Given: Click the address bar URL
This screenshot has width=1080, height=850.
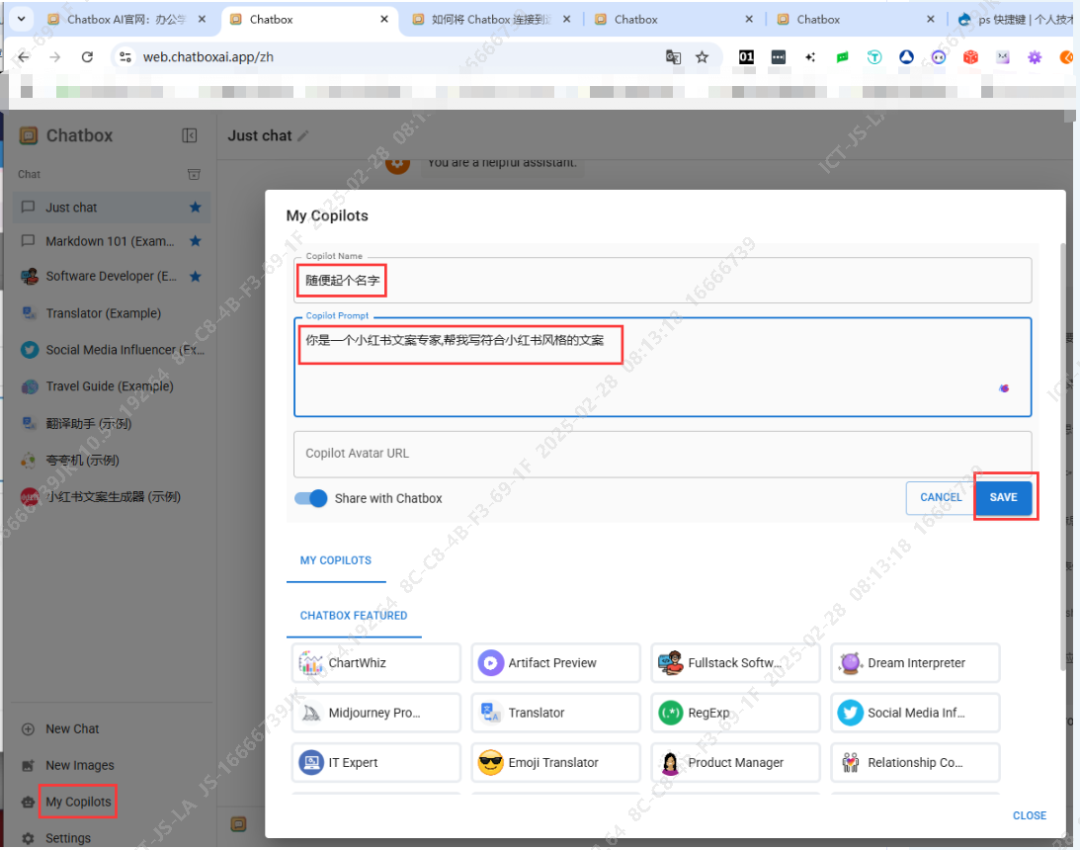Looking at the screenshot, I should pyautogui.click(x=208, y=57).
